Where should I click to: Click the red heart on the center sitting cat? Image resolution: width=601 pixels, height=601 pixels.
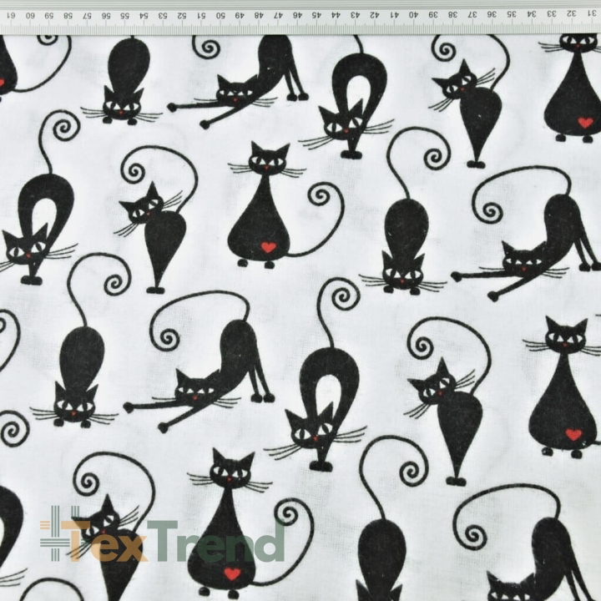click(267, 247)
